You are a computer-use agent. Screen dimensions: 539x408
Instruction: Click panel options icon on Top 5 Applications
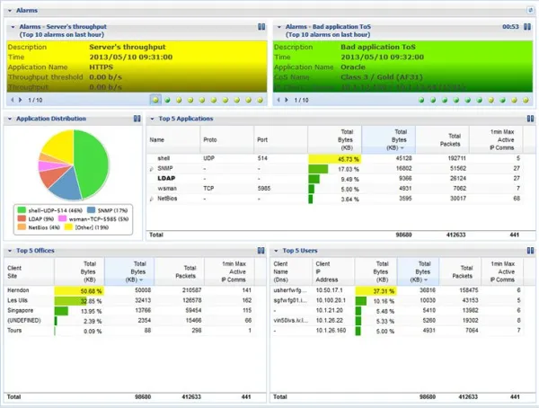point(528,118)
